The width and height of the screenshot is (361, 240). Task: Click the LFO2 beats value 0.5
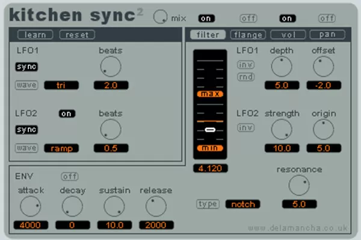click(x=111, y=148)
